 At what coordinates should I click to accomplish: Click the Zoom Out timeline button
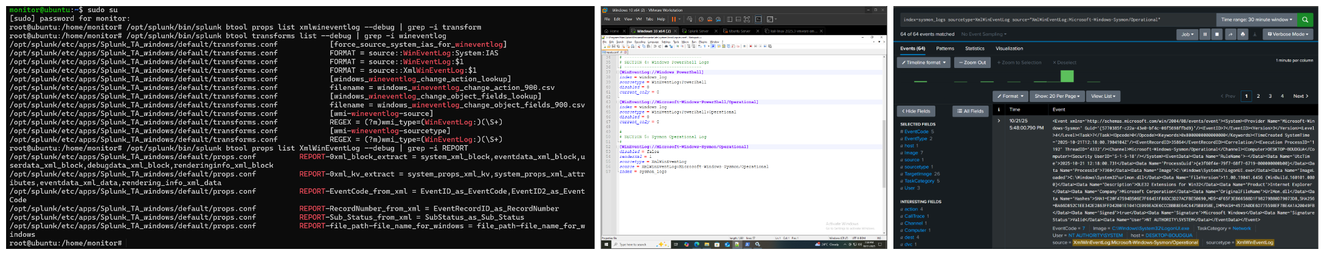pos(971,63)
